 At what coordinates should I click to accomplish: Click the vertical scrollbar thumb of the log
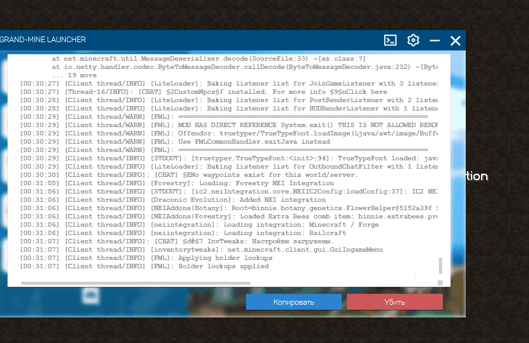[440, 266]
